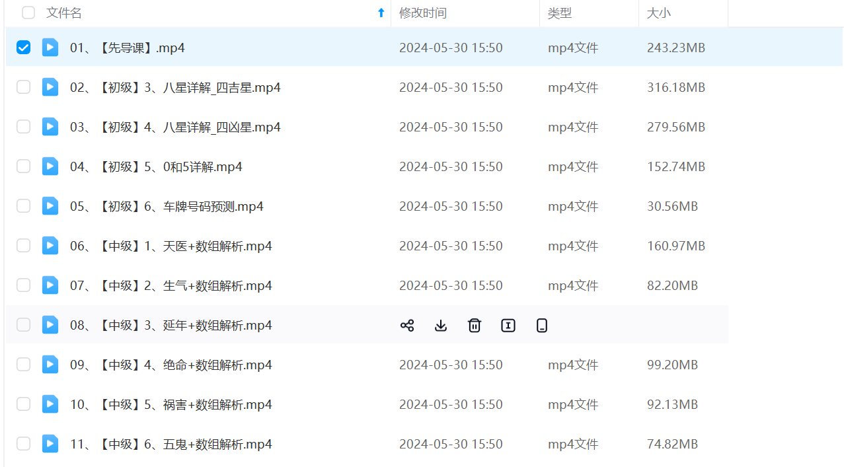Delete file 08 using trash icon

[x=475, y=325]
